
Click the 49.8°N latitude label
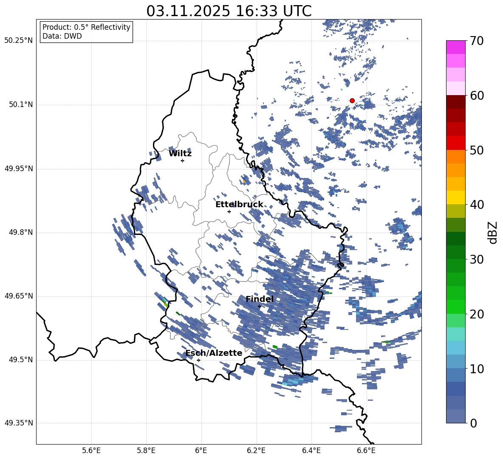click(20, 232)
